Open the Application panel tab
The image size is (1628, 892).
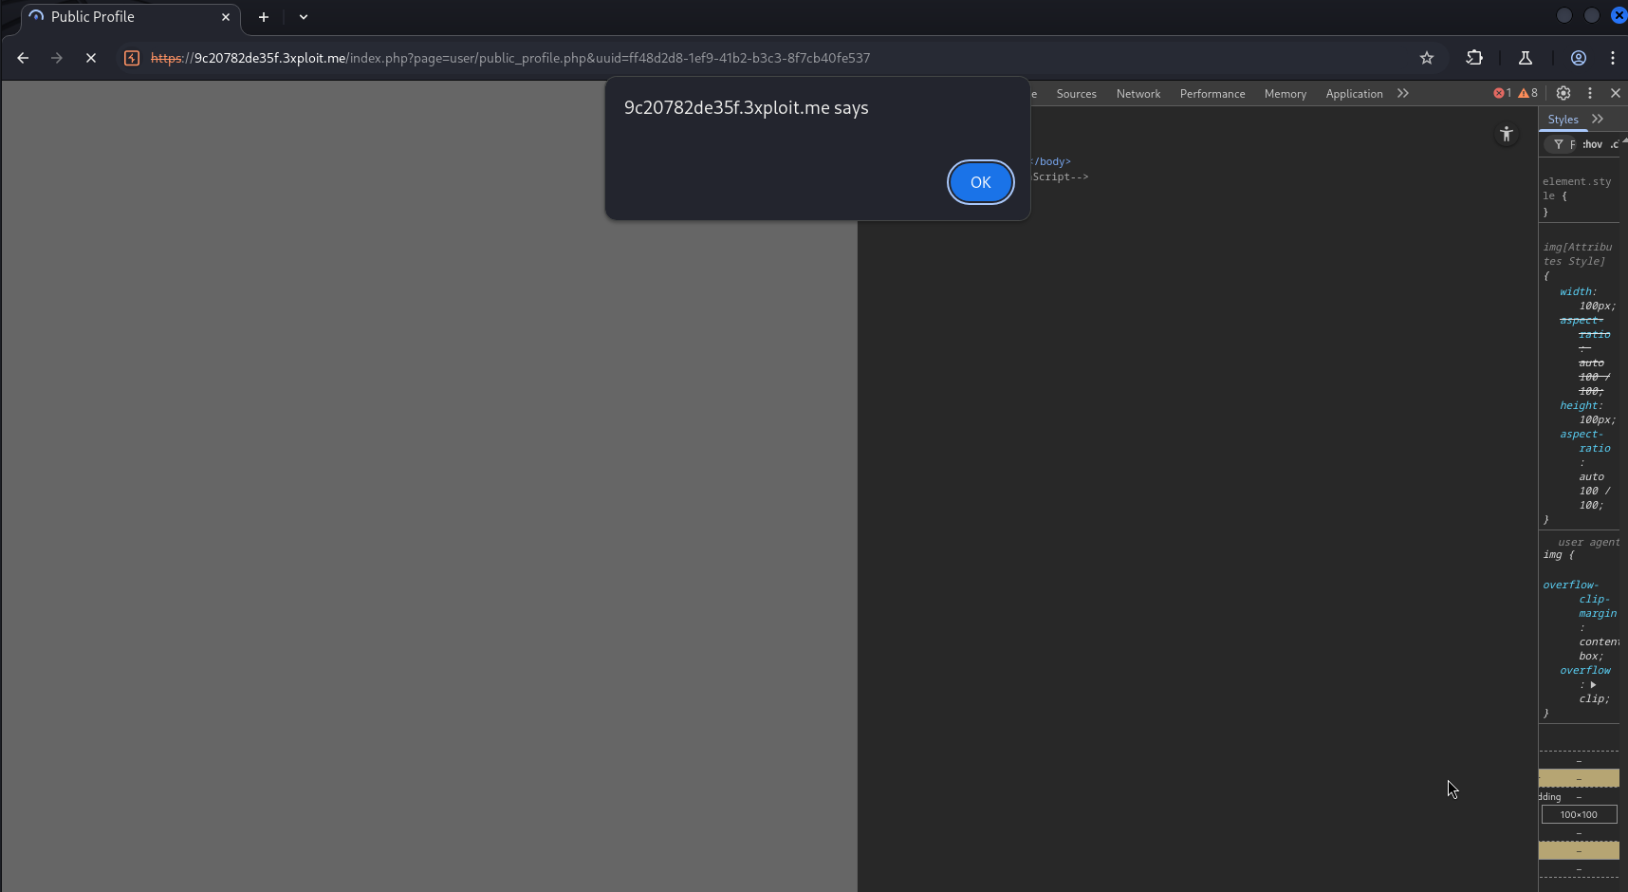click(1353, 94)
